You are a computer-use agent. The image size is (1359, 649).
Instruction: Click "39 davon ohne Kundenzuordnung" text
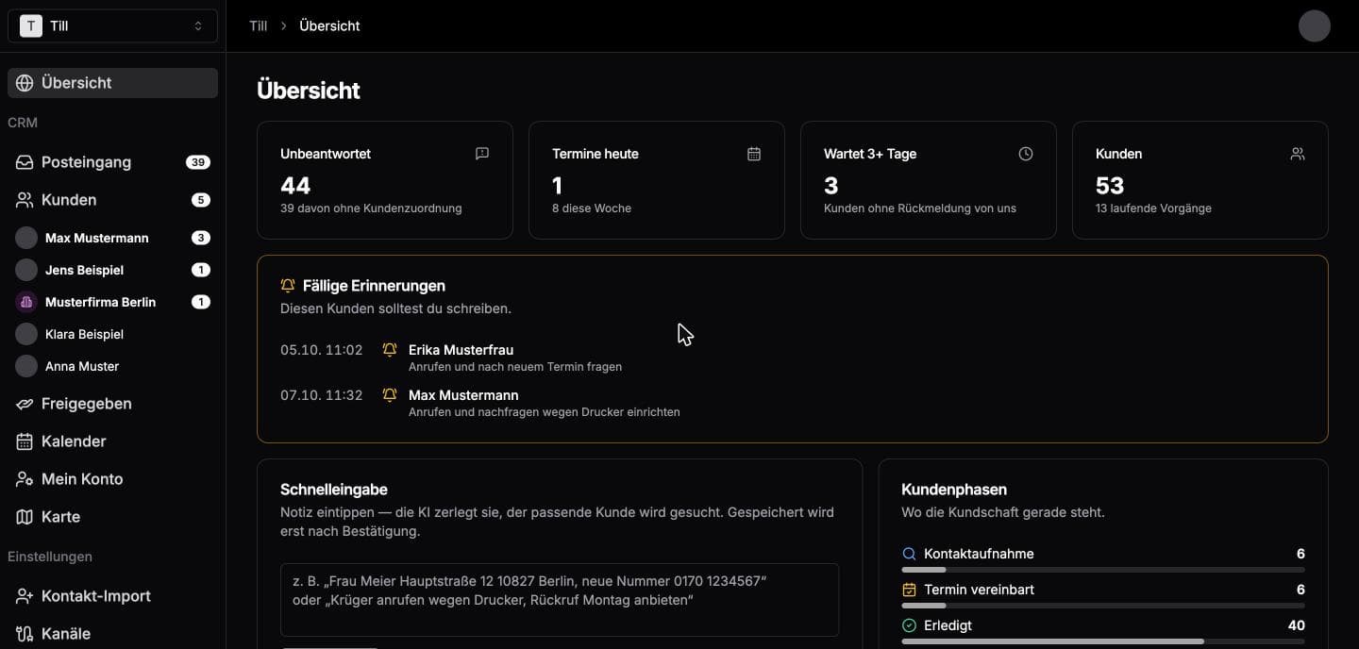371,208
